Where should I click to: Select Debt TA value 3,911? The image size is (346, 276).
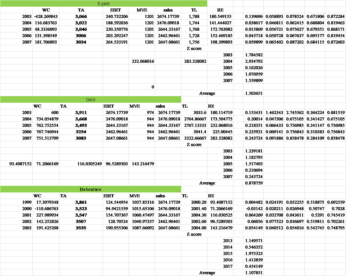pos(81,113)
